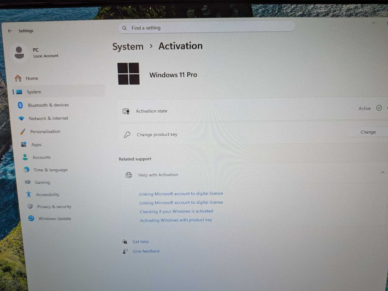The image size is (388, 291).
Task: Click the Network wifi icon
Action: point(22,118)
